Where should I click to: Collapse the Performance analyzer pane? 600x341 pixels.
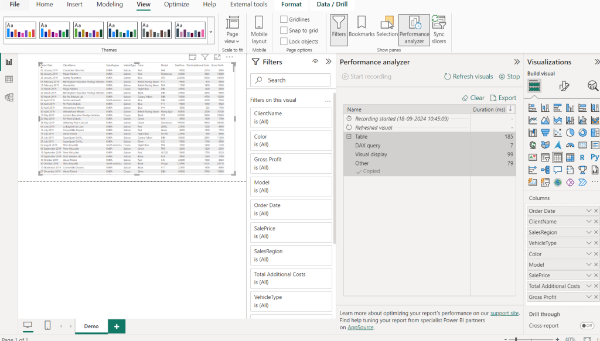517,61
